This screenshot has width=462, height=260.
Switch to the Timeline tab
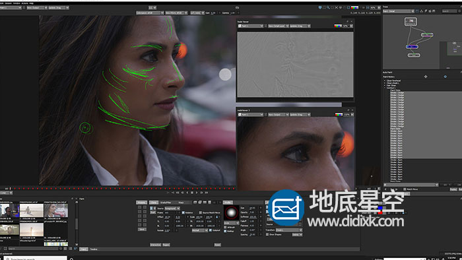(x=94, y=249)
